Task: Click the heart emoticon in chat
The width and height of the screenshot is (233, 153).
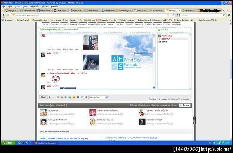Action: tap(56, 79)
